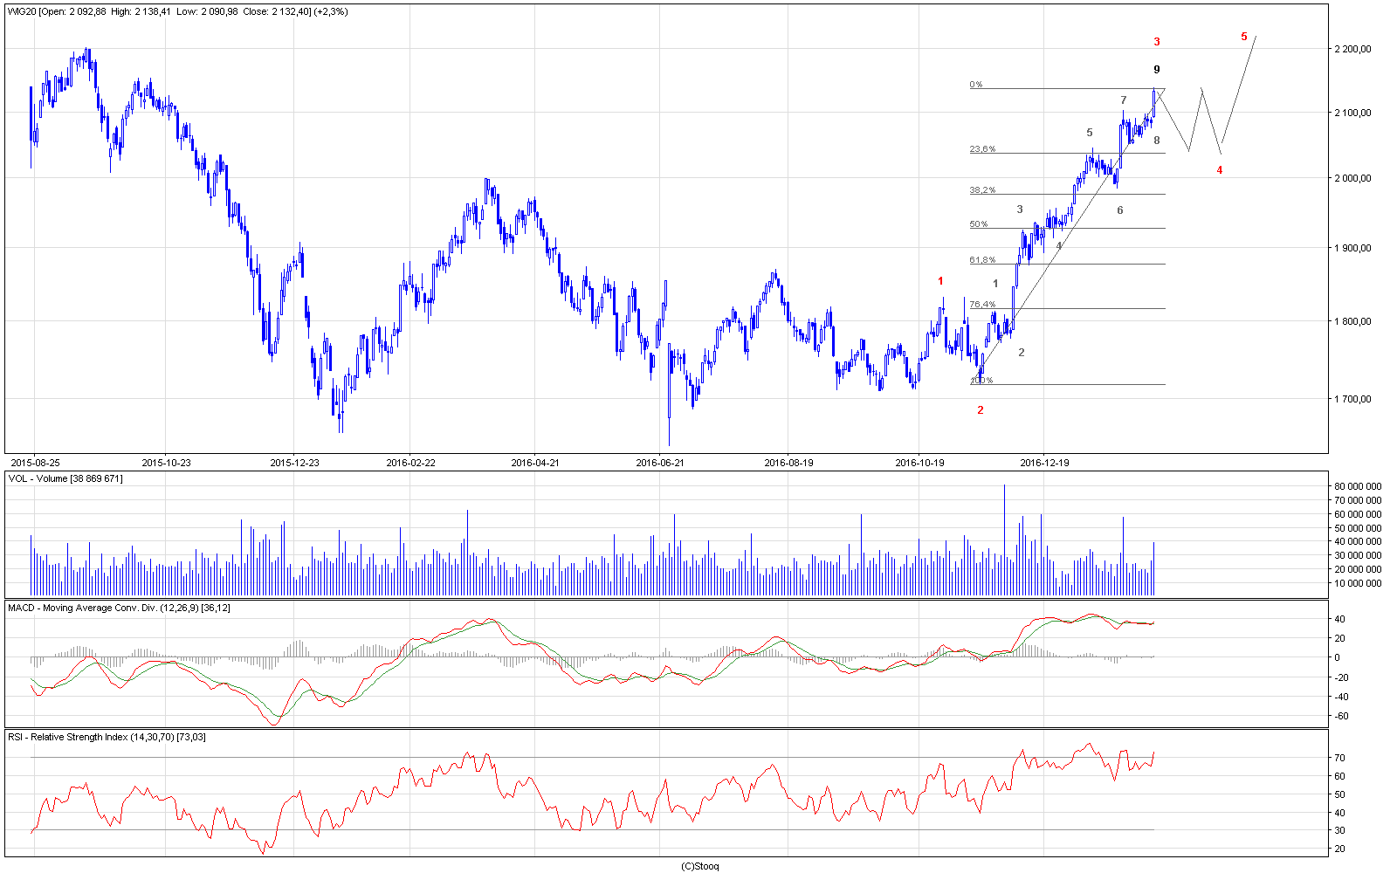Select the 2 200,00 price axis label

pos(1353,49)
